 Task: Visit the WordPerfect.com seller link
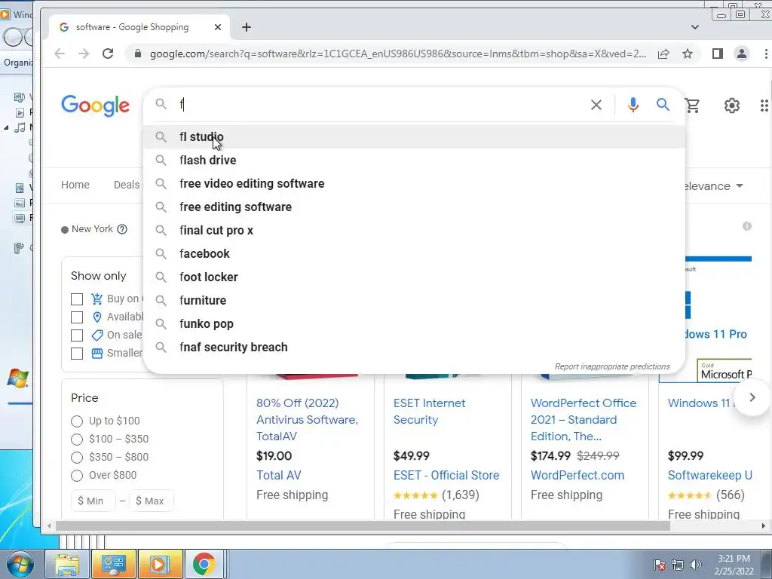[577, 475]
